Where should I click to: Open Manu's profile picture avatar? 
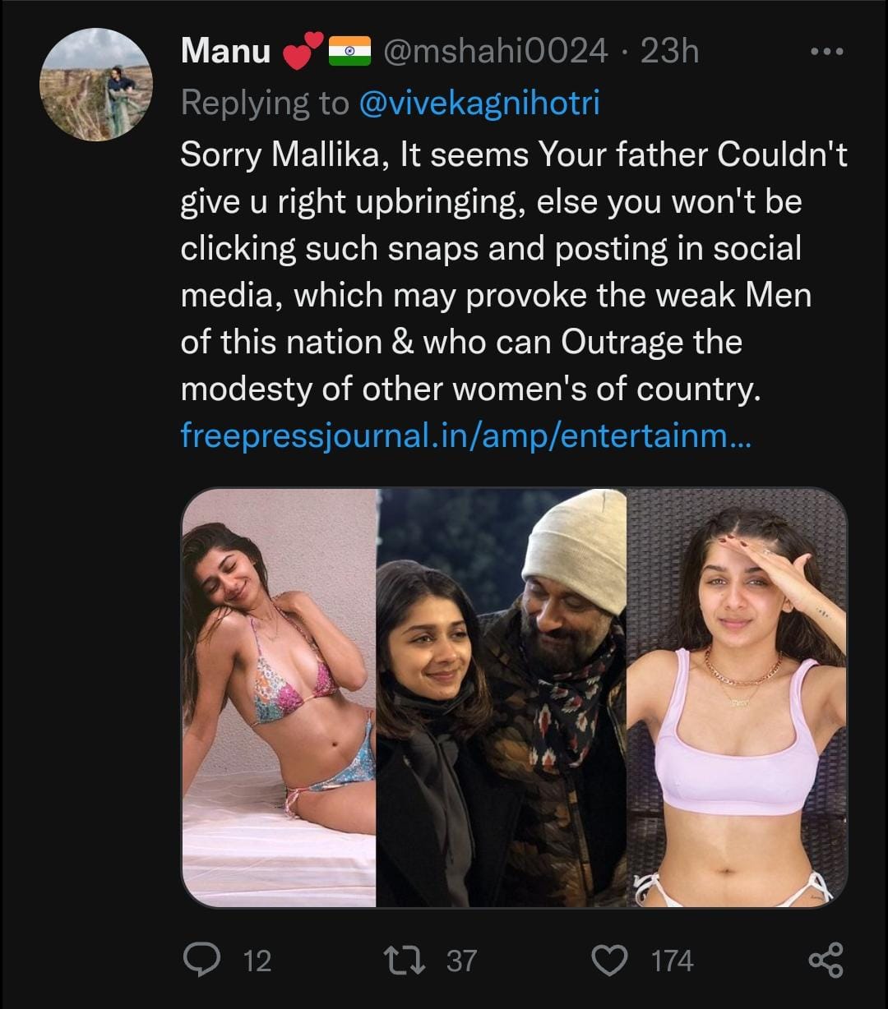97,85
